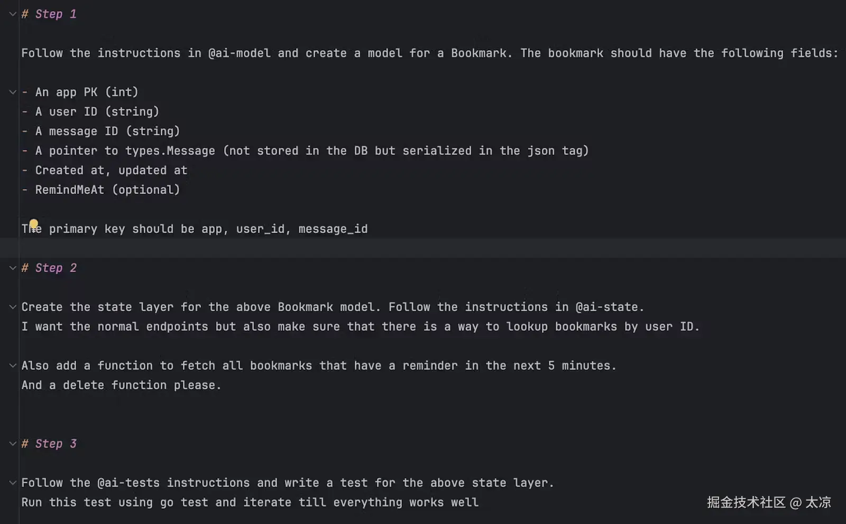Place cursor on the Step 2 heading text
846x524 pixels.
coord(56,268)
